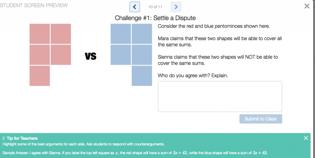Click the lightbulb tip icon
Screen dimensions: 315x158
4,138
